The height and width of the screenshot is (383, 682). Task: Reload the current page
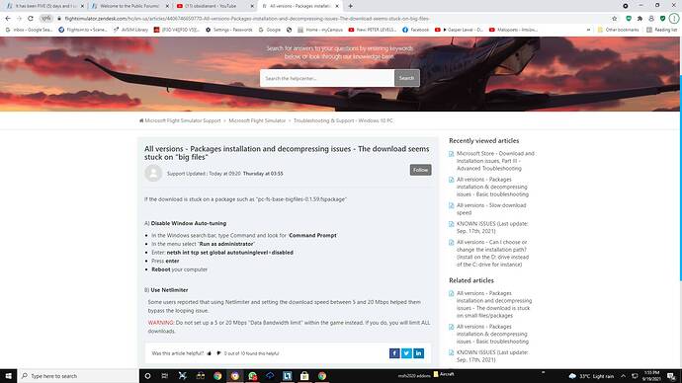[31, 18]
